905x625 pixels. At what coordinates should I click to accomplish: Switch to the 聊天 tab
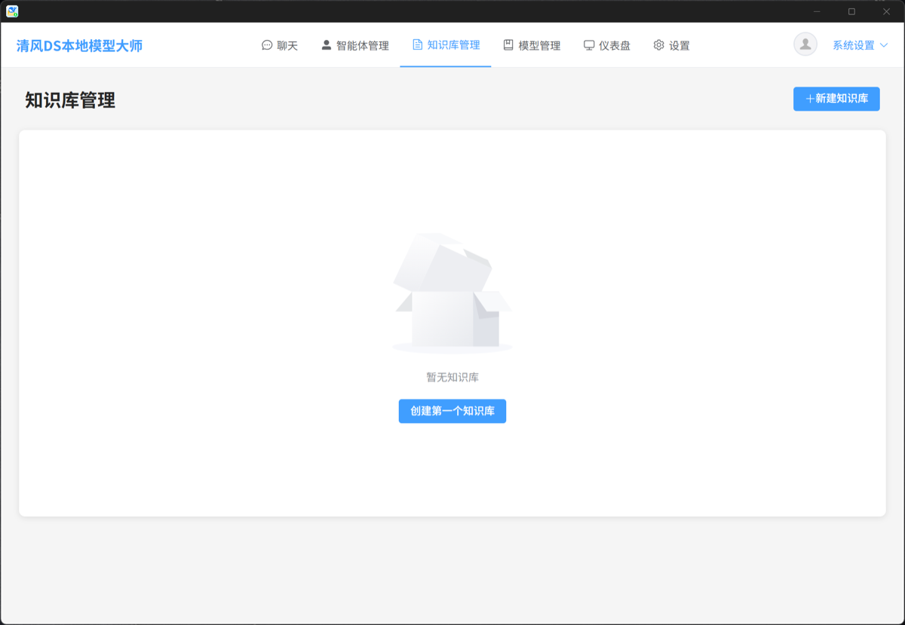(287, 45)
